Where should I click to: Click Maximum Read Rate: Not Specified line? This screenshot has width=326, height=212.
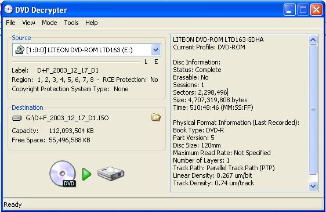click(222, 153)
